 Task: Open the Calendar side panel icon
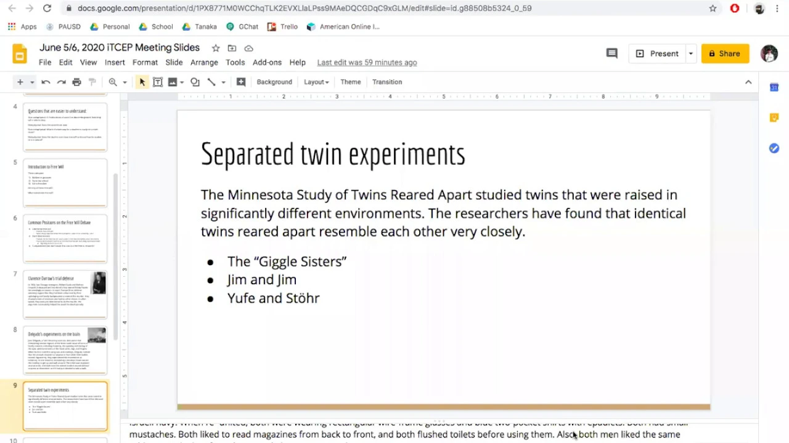tap(774, 87)
